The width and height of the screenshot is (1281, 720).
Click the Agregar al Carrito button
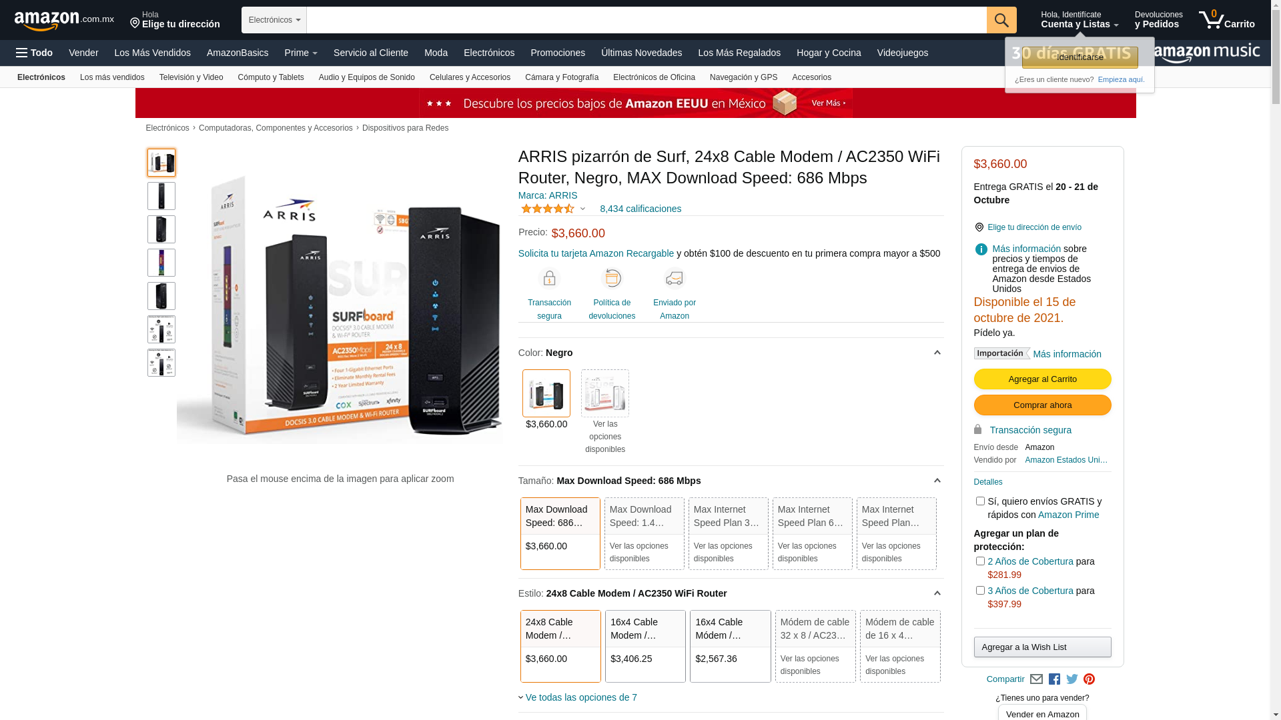pos(1041,379)
